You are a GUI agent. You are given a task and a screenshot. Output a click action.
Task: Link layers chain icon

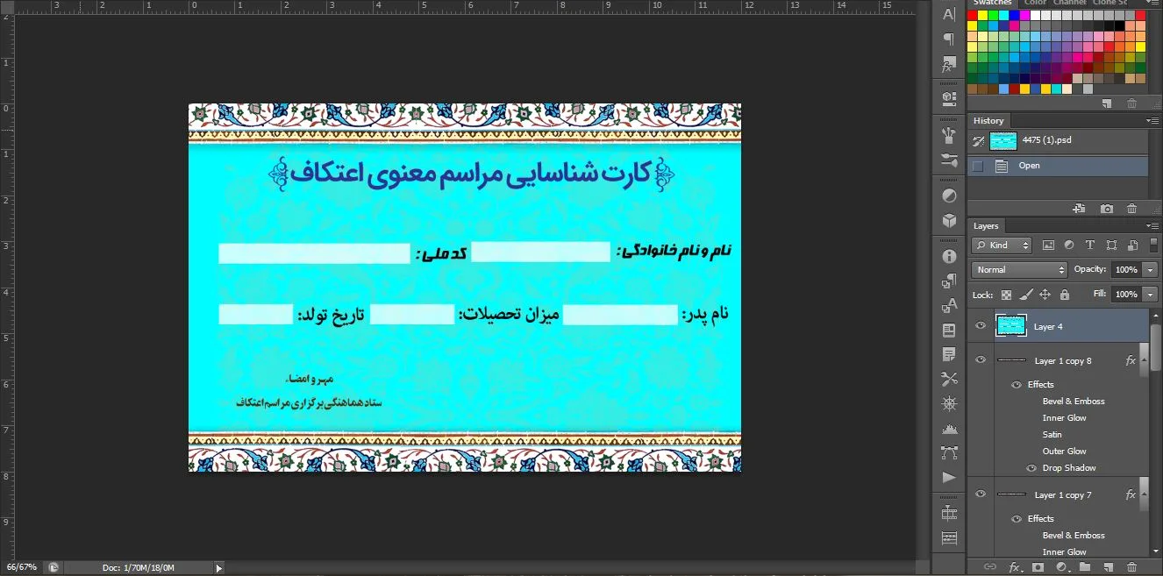[990, 567]
